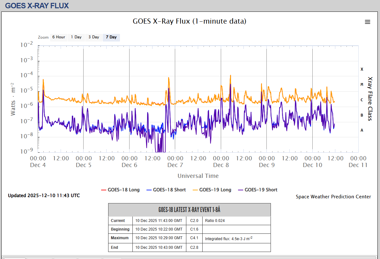Click the GOES-18 Latest X-Ray Event table header
The image size is (380, 259).
click(190, 210)
